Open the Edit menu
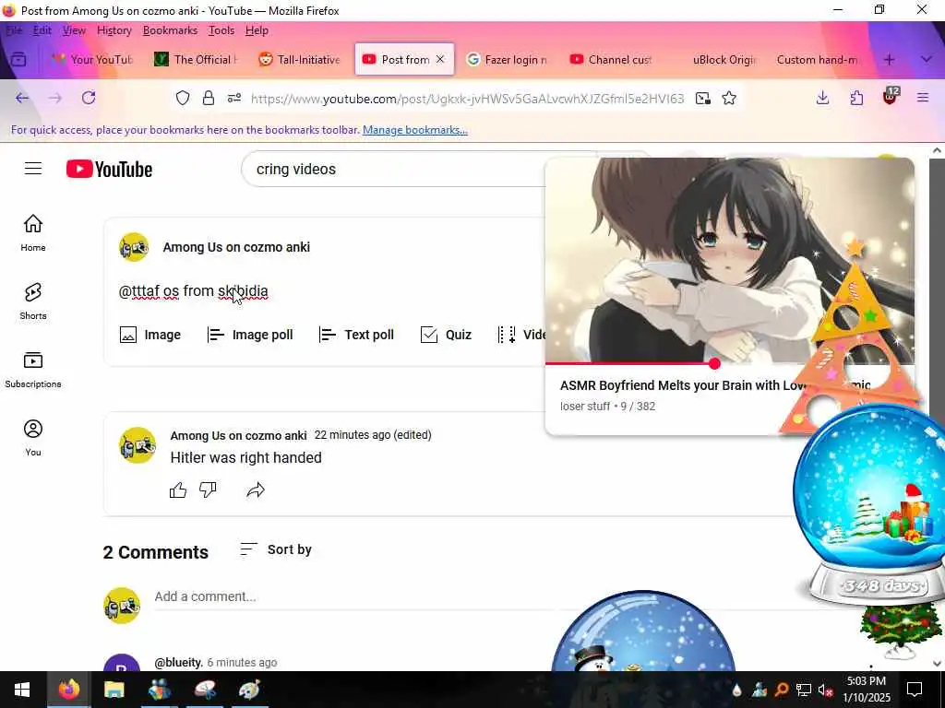This screenshot has height=708, width=945. point(42,30)
